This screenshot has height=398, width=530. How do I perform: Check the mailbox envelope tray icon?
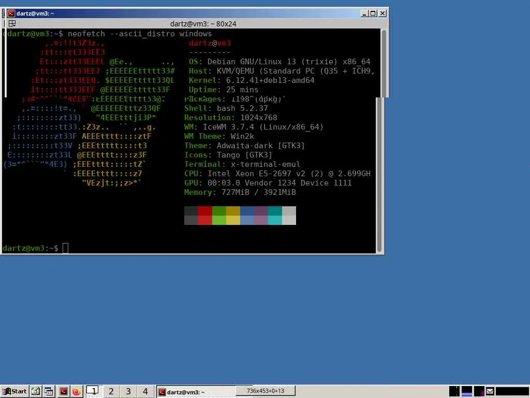pyautogui.click(x=490, y=391)
